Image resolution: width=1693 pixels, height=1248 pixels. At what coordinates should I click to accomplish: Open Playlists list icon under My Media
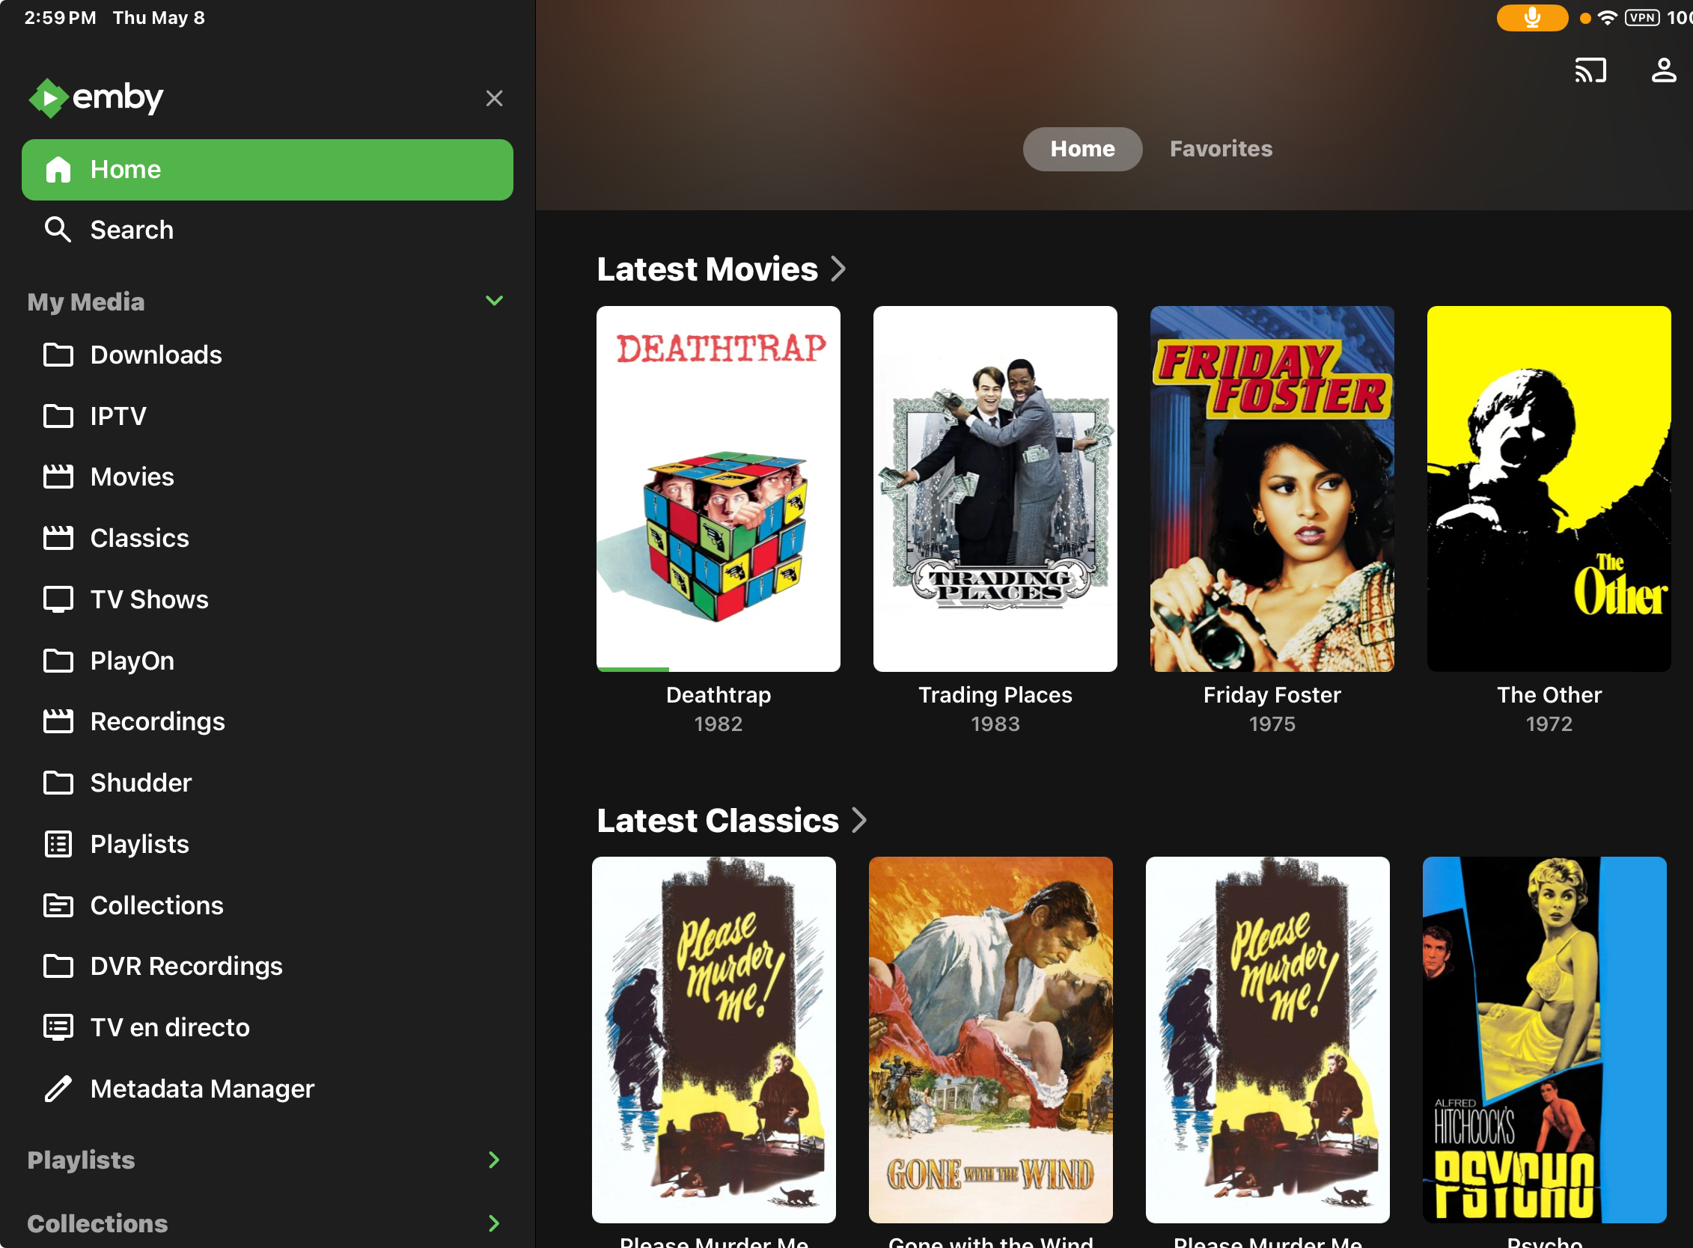[58, 844]
